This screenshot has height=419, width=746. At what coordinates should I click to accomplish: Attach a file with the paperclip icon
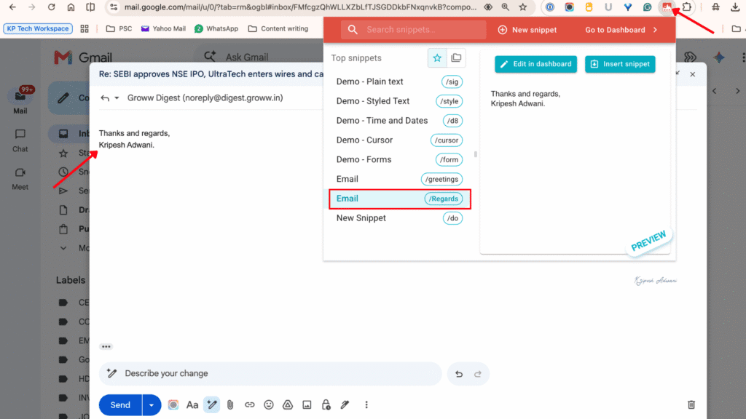pos(230,404)
